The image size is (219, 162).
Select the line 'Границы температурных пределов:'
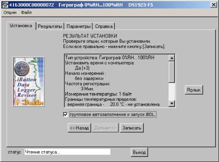(x=101, y=99)
